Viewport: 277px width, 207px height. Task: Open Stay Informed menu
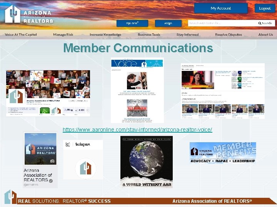click(x=187, y=34)
